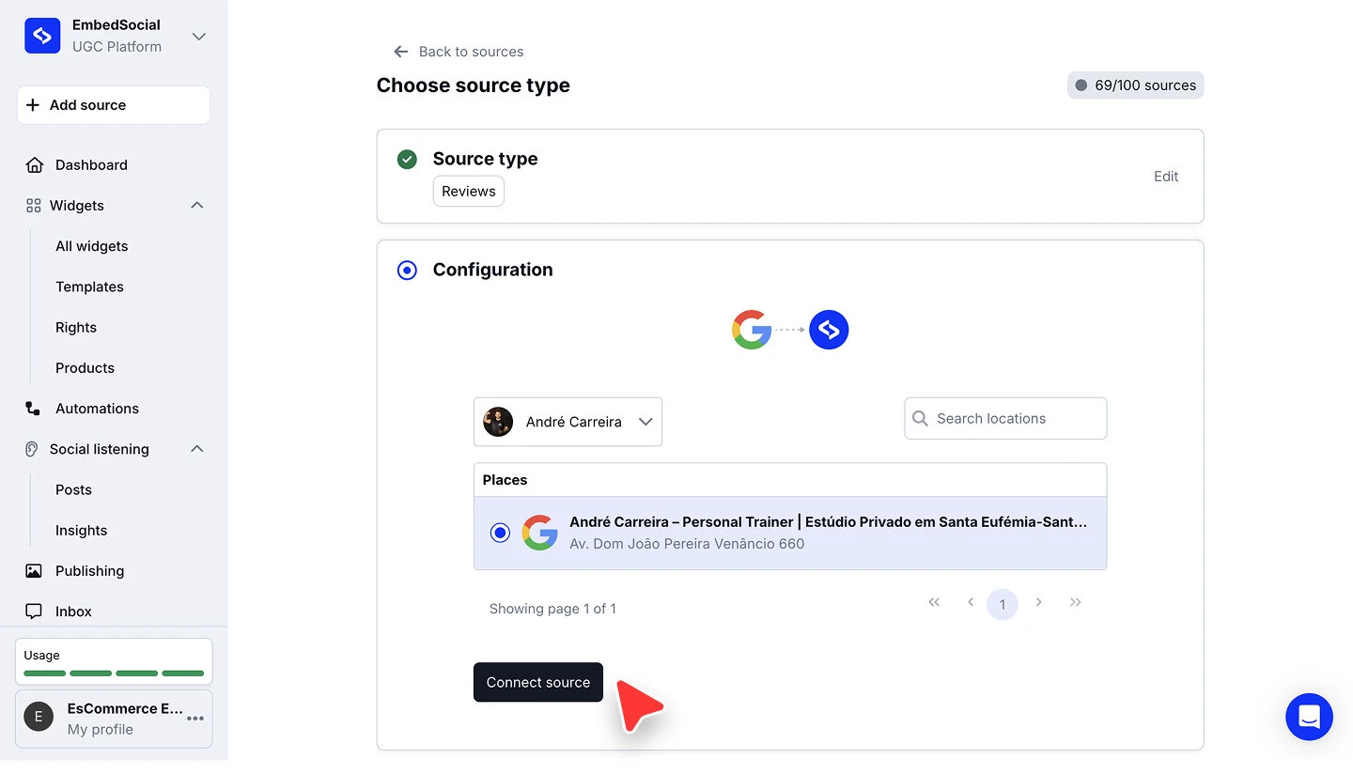This screenshot has width=1353, height=774.
Task: Open Posts under Social listening
Action: click(x=73, y=489)
